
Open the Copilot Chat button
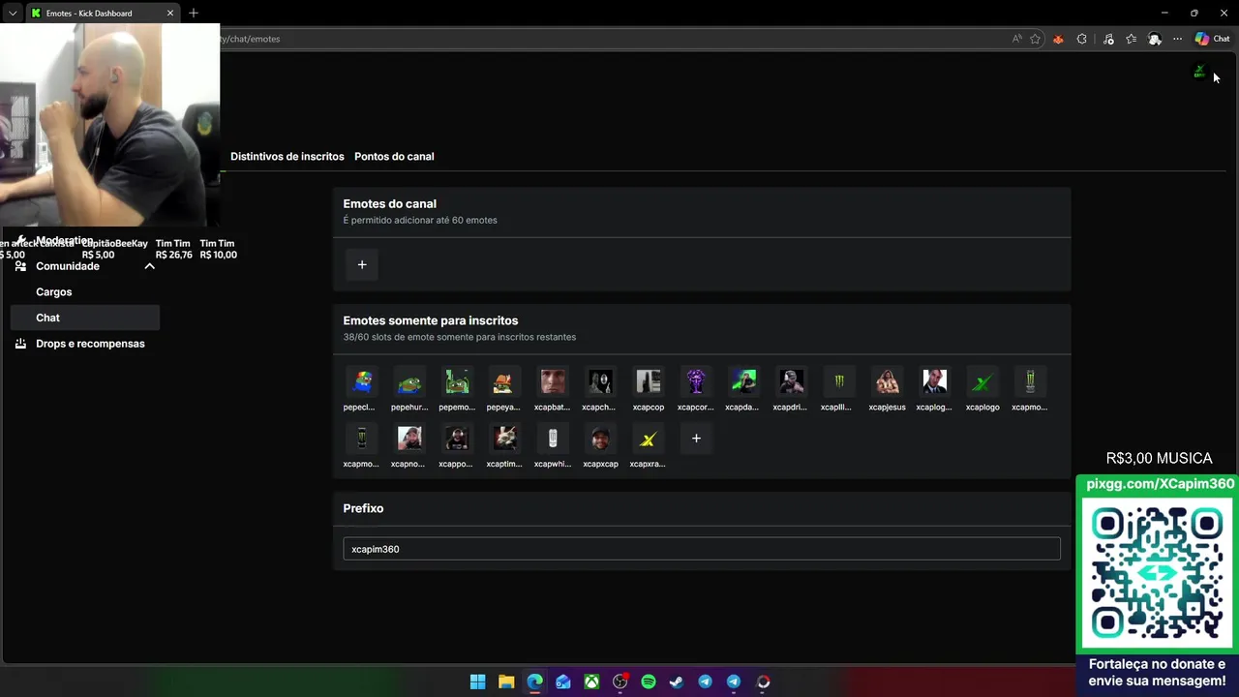1212,39
